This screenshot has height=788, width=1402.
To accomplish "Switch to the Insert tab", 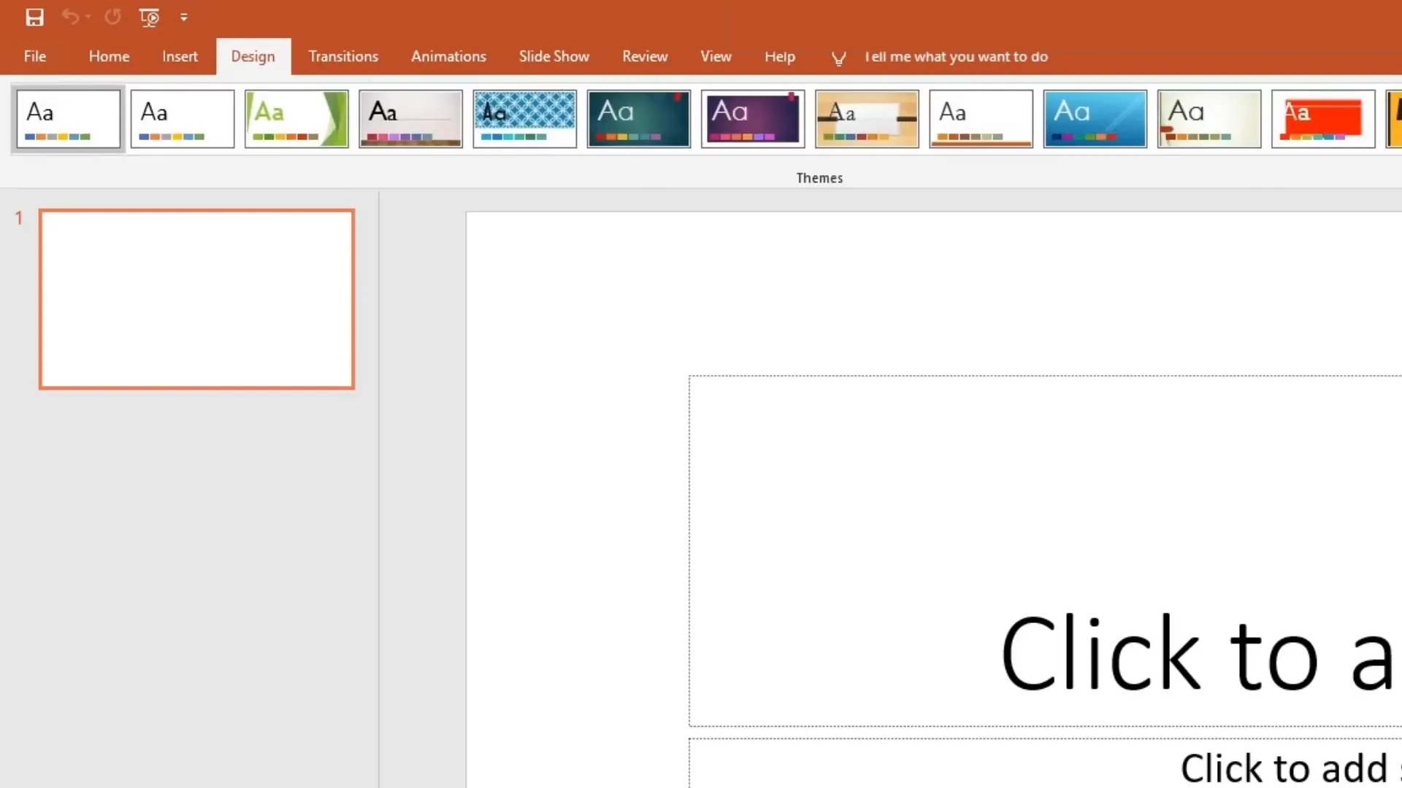I will pyautogui.click(x=180, y=56).
